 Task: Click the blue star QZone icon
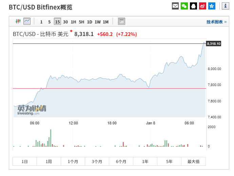tap(212, 6)
